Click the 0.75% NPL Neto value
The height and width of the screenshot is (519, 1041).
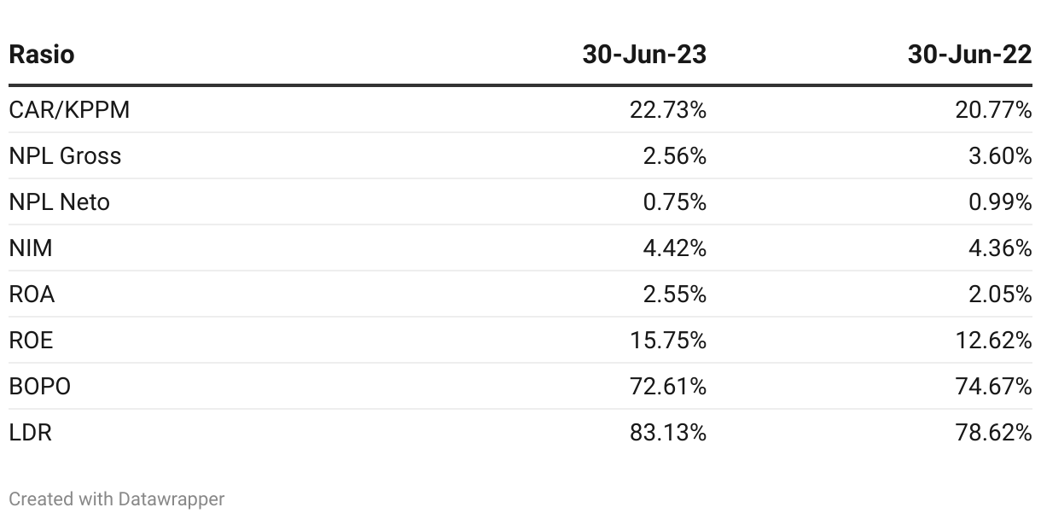click(675, 202)
